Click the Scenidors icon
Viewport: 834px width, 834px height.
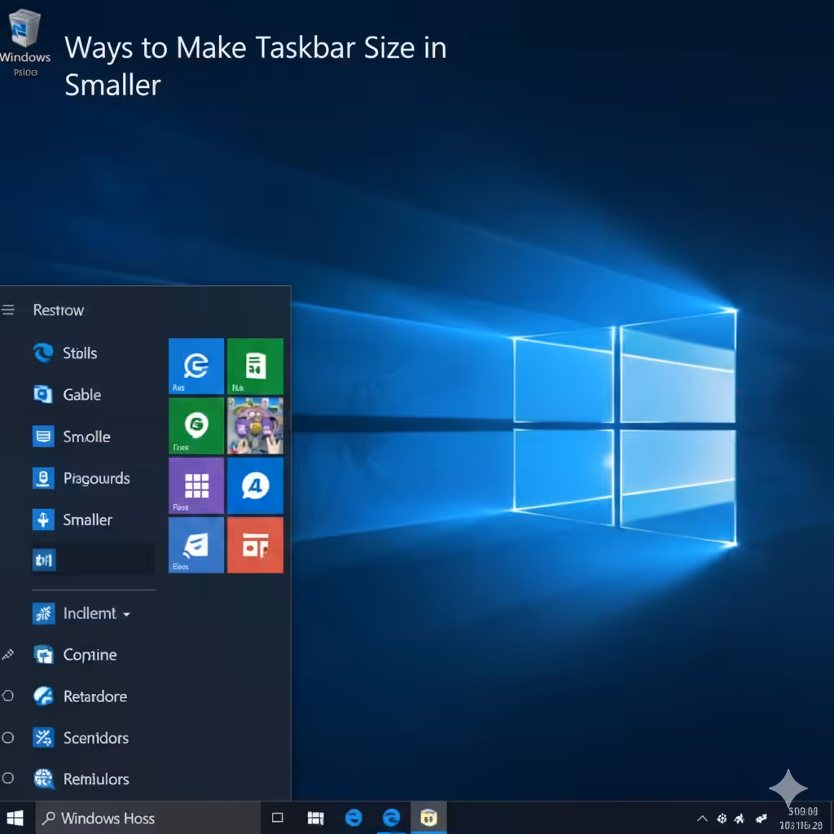43,738
